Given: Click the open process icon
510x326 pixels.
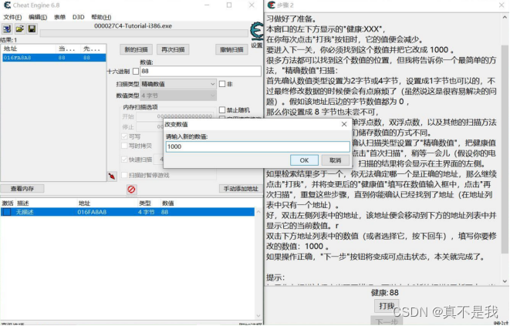Looking at the screenshot, I should (x=7, y=29).
